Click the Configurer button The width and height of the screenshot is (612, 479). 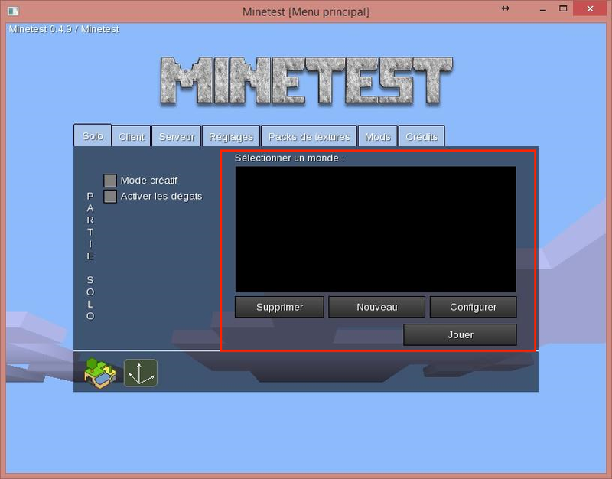click(x=473, y=307)
